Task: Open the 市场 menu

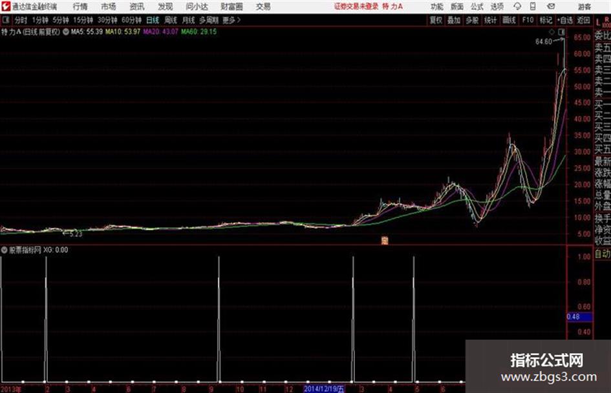Action: click(x=109, y=6)
